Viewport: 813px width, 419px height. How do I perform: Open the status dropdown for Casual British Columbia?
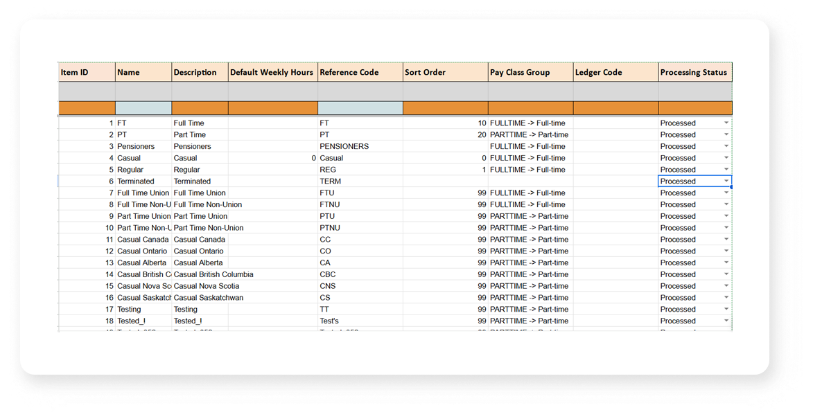(x=726, y=274)
